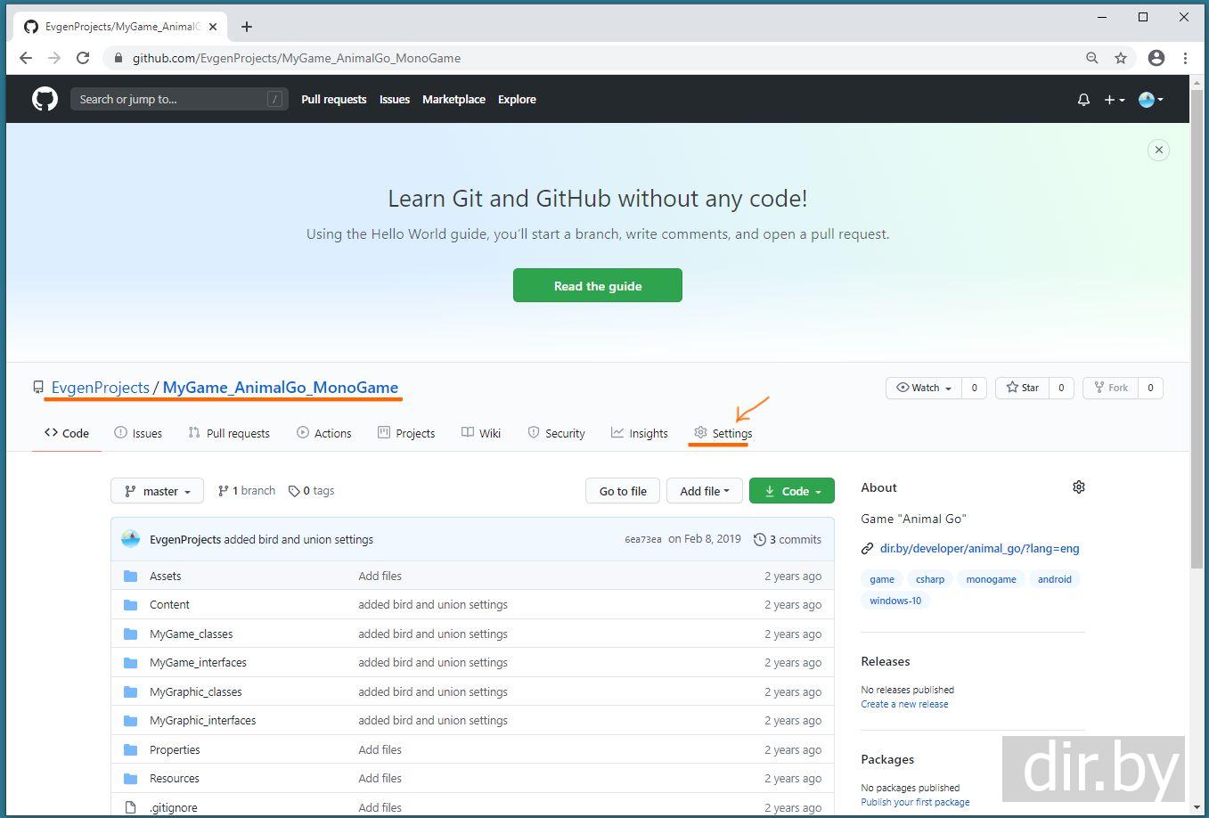The image size is (1209, 818).
Task: Expand the Watch dropdown
Action: point(924,388)
